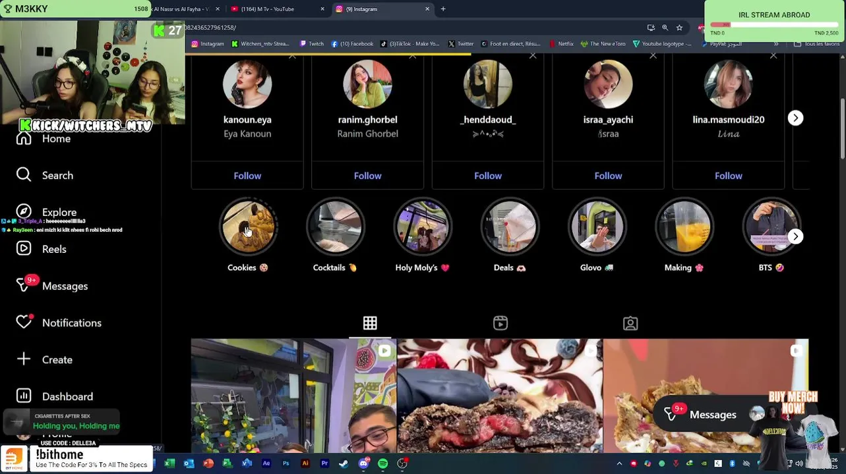Open the Instagram bookmark

(x=208, y=44)
